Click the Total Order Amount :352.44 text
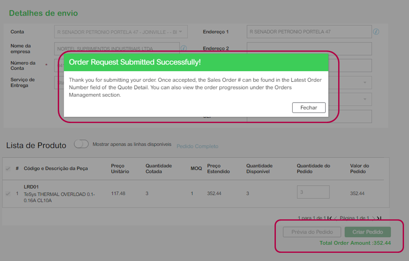 (x=355, y=243)
